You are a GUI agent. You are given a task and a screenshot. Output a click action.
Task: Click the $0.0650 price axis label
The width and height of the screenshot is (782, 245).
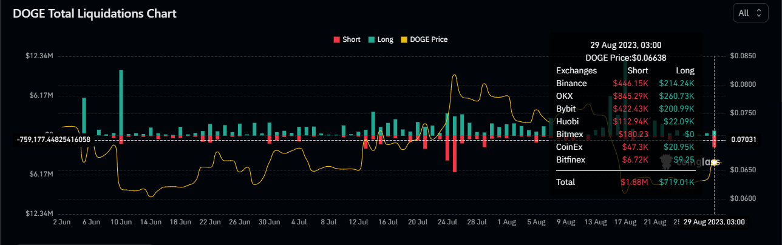743,170
